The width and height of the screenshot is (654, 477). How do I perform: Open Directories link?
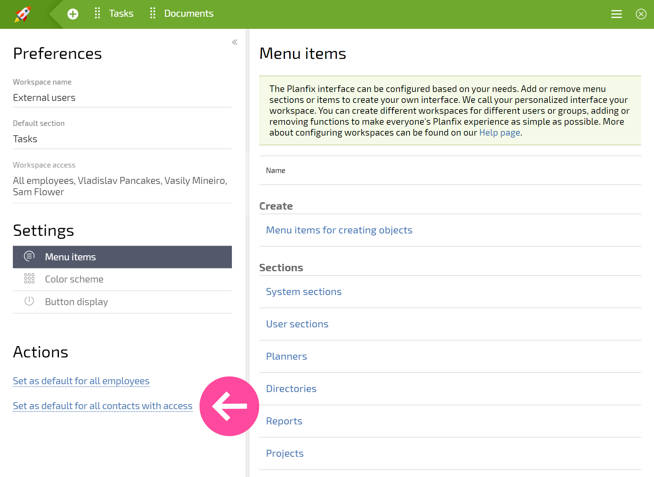(x=291, y=389)
